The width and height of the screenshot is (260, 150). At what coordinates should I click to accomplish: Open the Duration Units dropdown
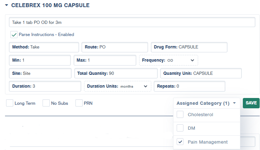pyautogui.click(x=117, y=86)
